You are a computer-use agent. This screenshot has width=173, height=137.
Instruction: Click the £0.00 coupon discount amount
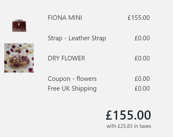point(142,79)
